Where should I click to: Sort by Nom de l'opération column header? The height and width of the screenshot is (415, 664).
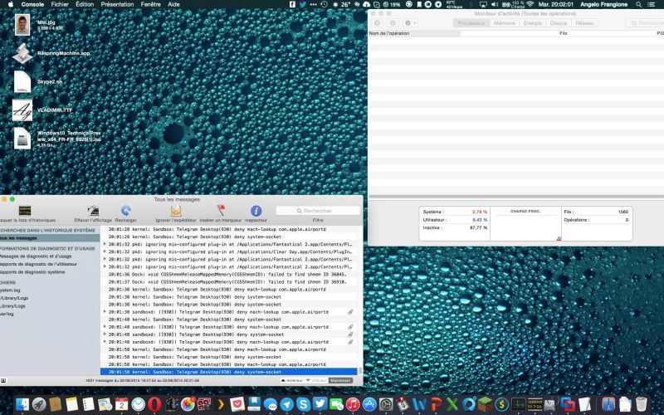point(414,33)
